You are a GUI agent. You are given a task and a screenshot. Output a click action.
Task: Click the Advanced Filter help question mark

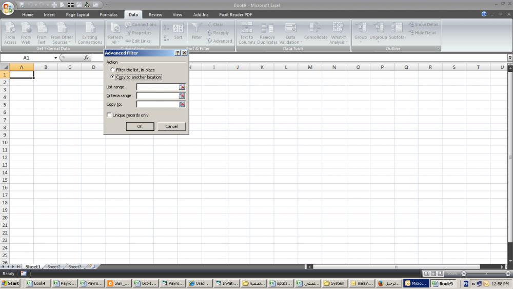coord(177,53)
